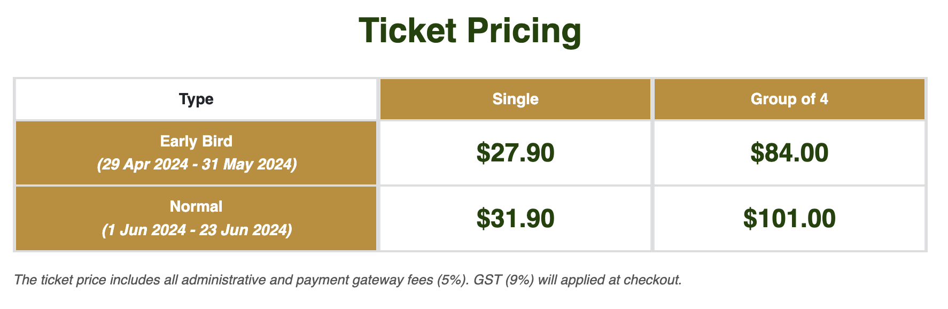This screenshot has height=309, width=948.
Task: Select the Type column header
Action: point(196,99)
